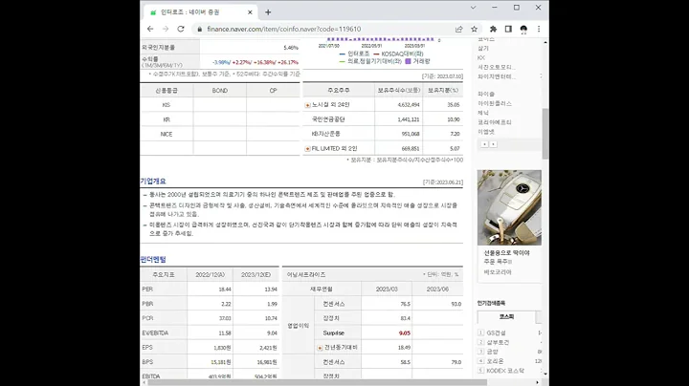Image resolution: width=689 pixels, height=386 pixels.
Task: Click the 국민연금공단 shareholder cell
Action: (328, 119)
